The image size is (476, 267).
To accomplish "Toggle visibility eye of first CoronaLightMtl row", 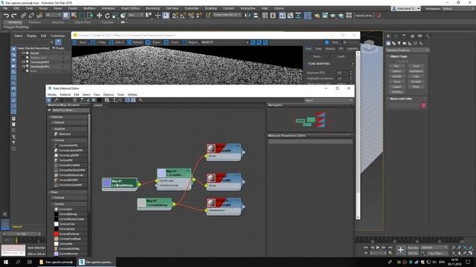I will pos(23,62).
